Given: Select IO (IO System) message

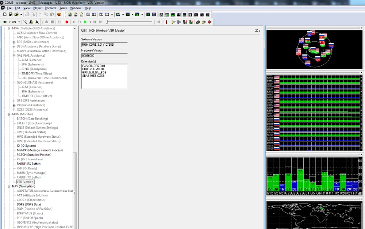Looking at the screenshot, I should tap(26, 146).
